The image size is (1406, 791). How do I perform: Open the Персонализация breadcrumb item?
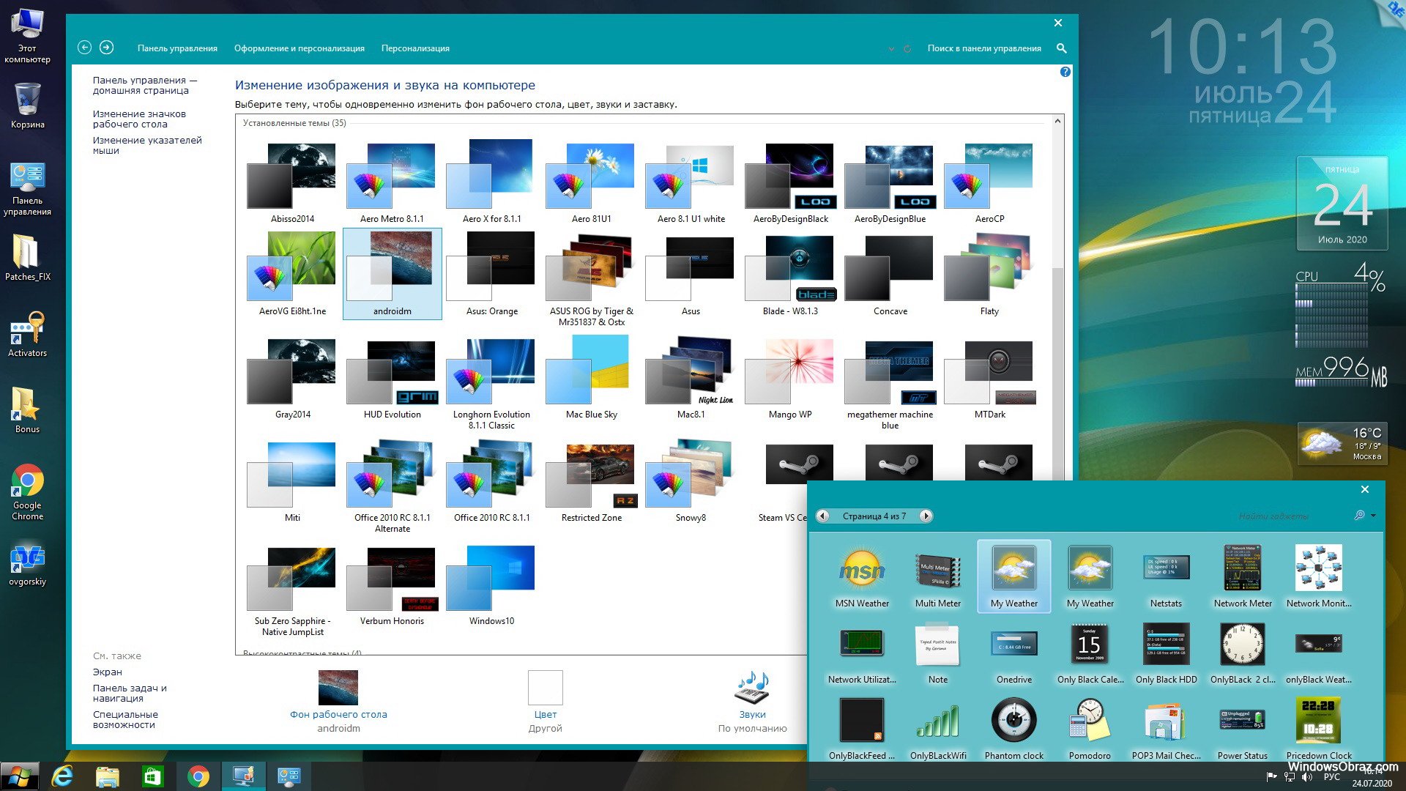(415, 48)
